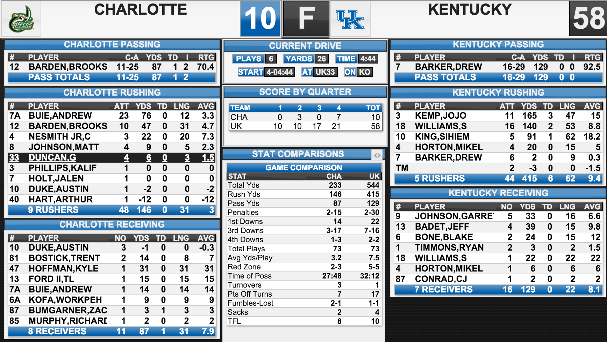Click the UK row in Score By Quarter
The height and width of the screenshot is (342, 607).
click(306, 126)
